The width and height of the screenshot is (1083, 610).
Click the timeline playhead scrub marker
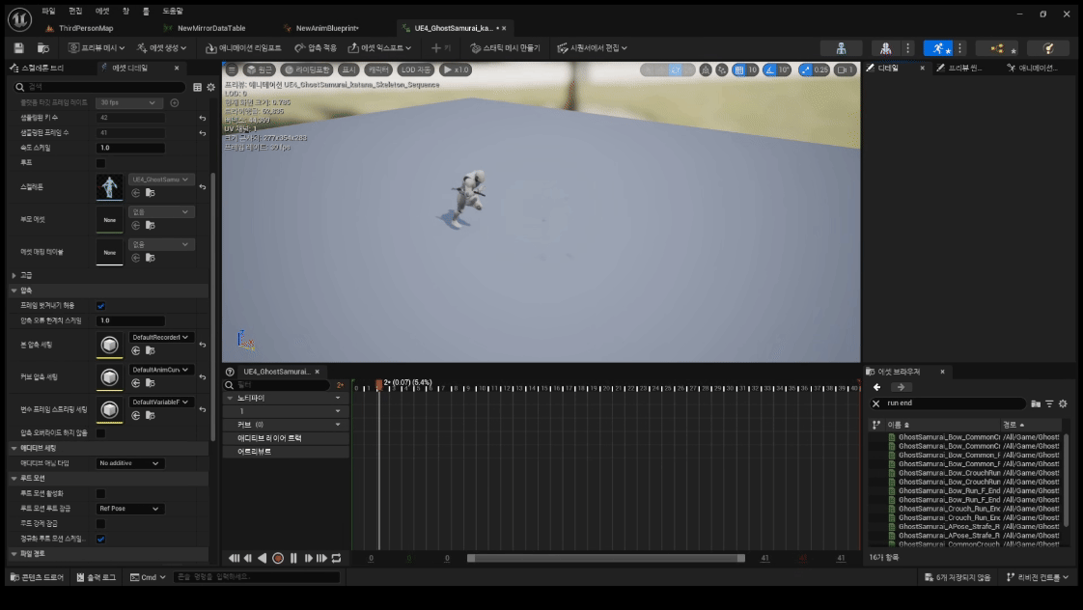tap(378, 384)
